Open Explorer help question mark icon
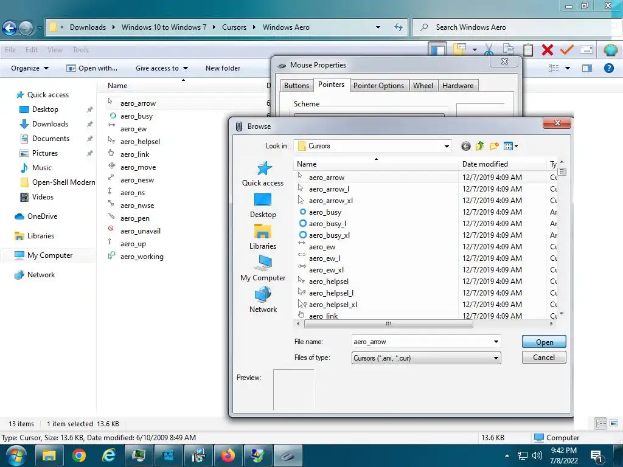Screen dimensions: 623x467 608,68
